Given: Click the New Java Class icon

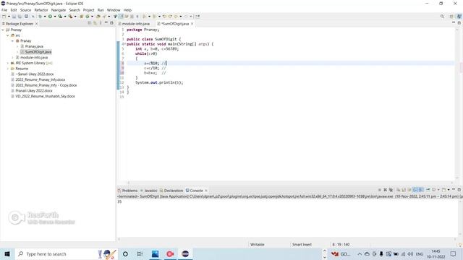Looking at the screenshot, I should click(x=88, y=17).
